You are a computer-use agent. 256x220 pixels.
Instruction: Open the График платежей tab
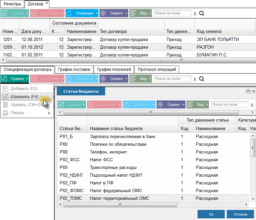tap(114, 70)
